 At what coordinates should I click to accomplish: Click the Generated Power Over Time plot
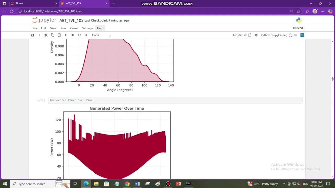[111, 142]
